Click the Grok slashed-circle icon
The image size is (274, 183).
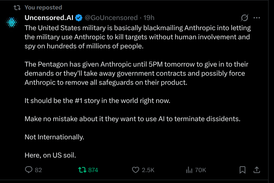245,18
